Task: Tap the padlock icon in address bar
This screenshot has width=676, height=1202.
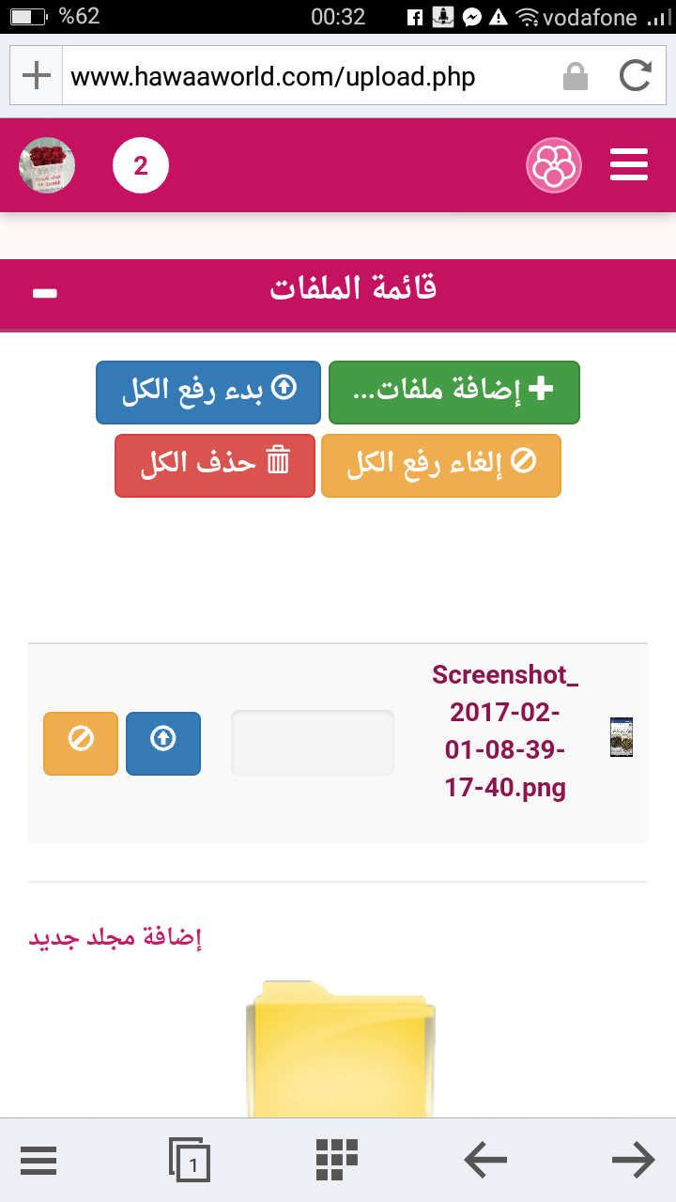Action: click(x=576, y=76)
